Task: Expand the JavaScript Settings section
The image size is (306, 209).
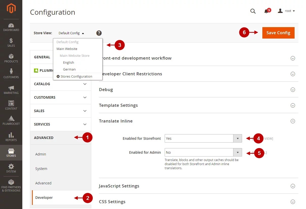Action: (x=199, y=186)
